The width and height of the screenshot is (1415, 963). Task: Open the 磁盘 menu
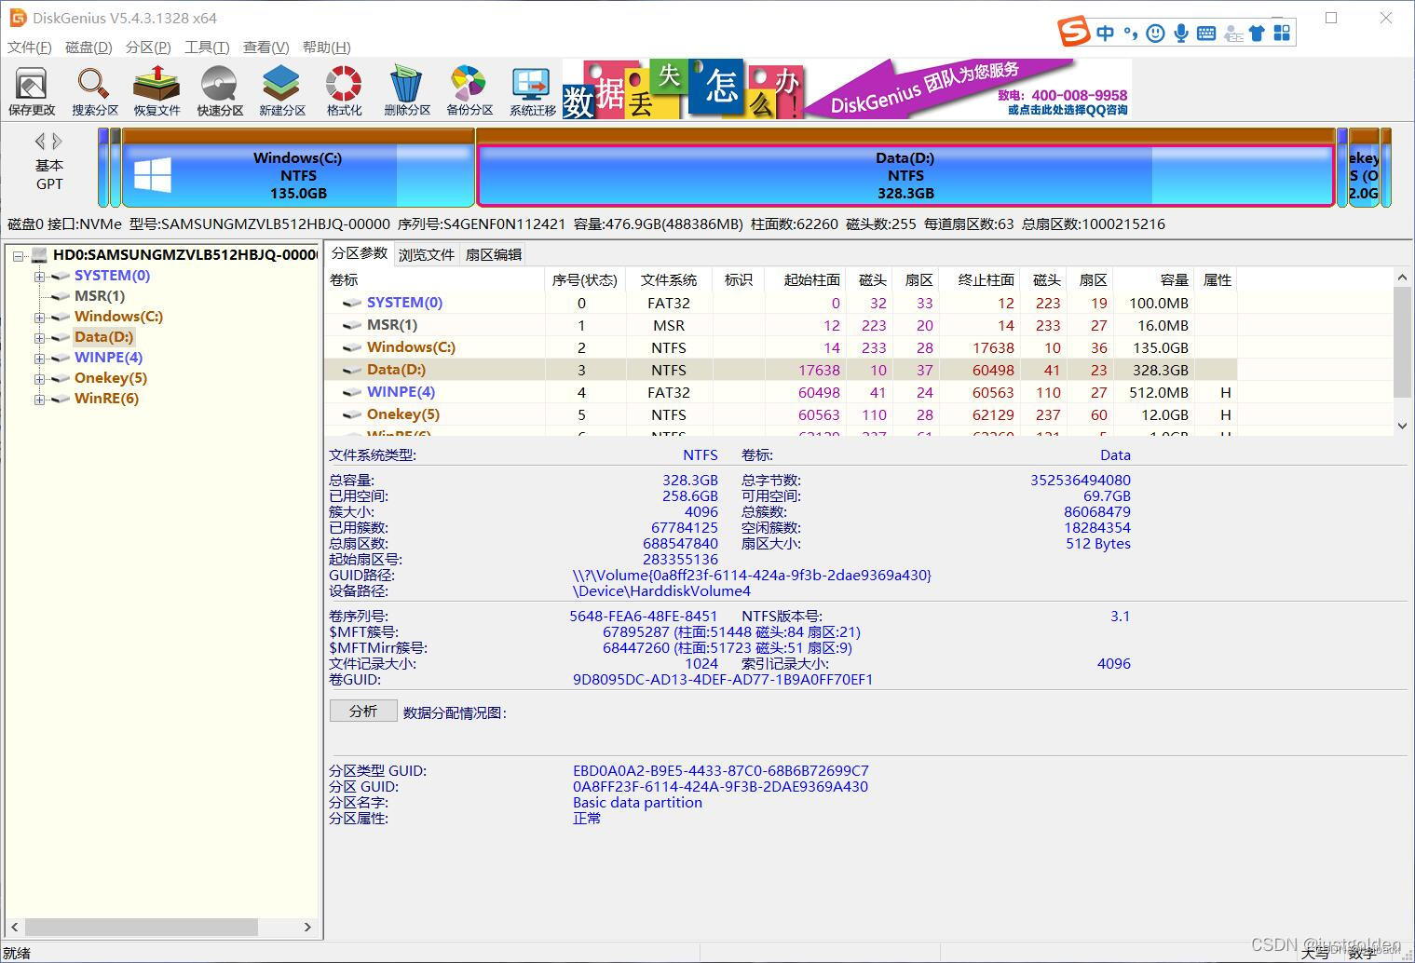87,47
